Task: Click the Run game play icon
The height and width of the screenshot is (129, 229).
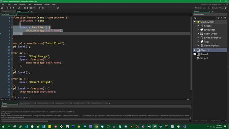Action: coord(28,8)
